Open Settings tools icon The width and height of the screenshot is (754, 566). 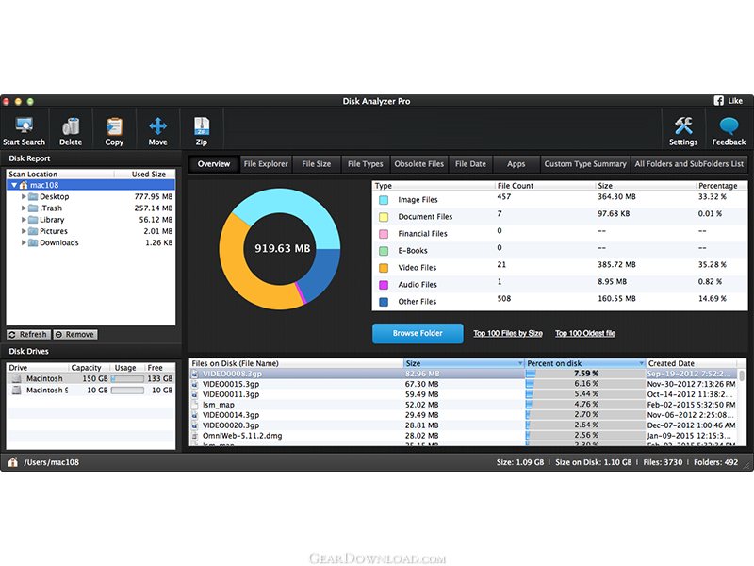click(683, 126)
